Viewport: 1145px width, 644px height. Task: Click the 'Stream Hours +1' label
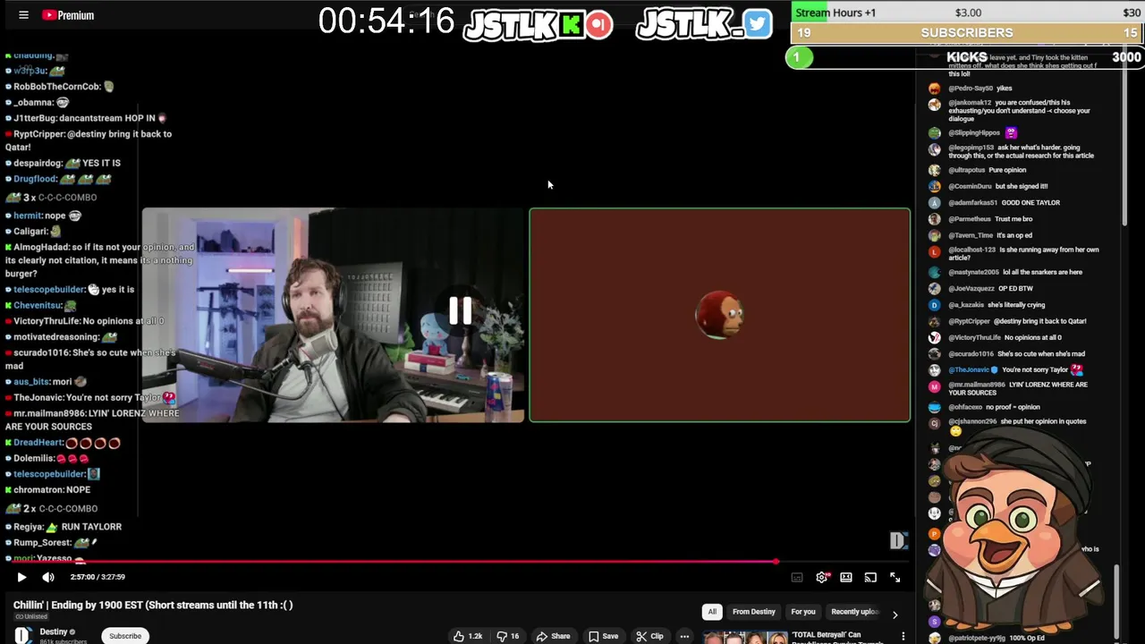click(x=835, y=13)
